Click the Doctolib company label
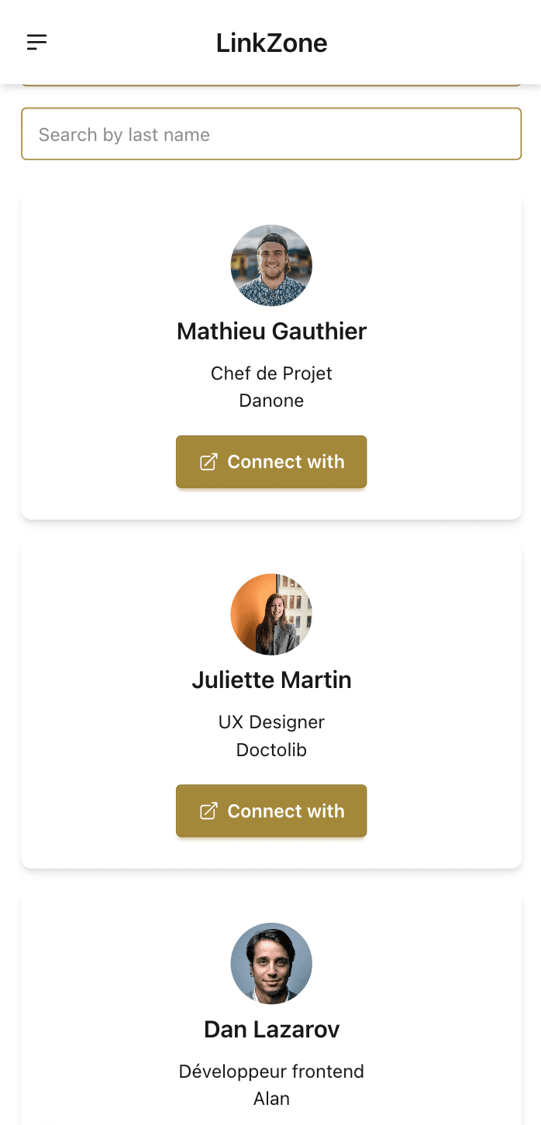 pyautogui.click(x=271, y=750)
